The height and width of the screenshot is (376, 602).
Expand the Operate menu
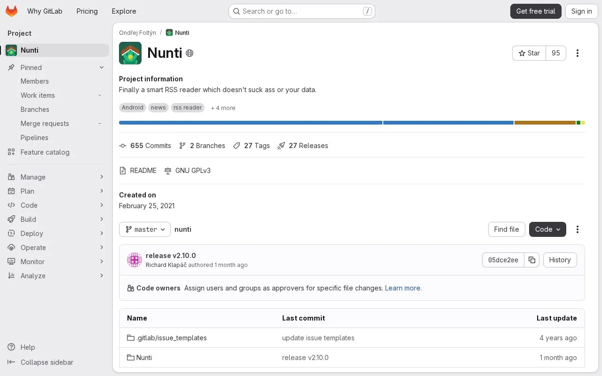point(56,248)
